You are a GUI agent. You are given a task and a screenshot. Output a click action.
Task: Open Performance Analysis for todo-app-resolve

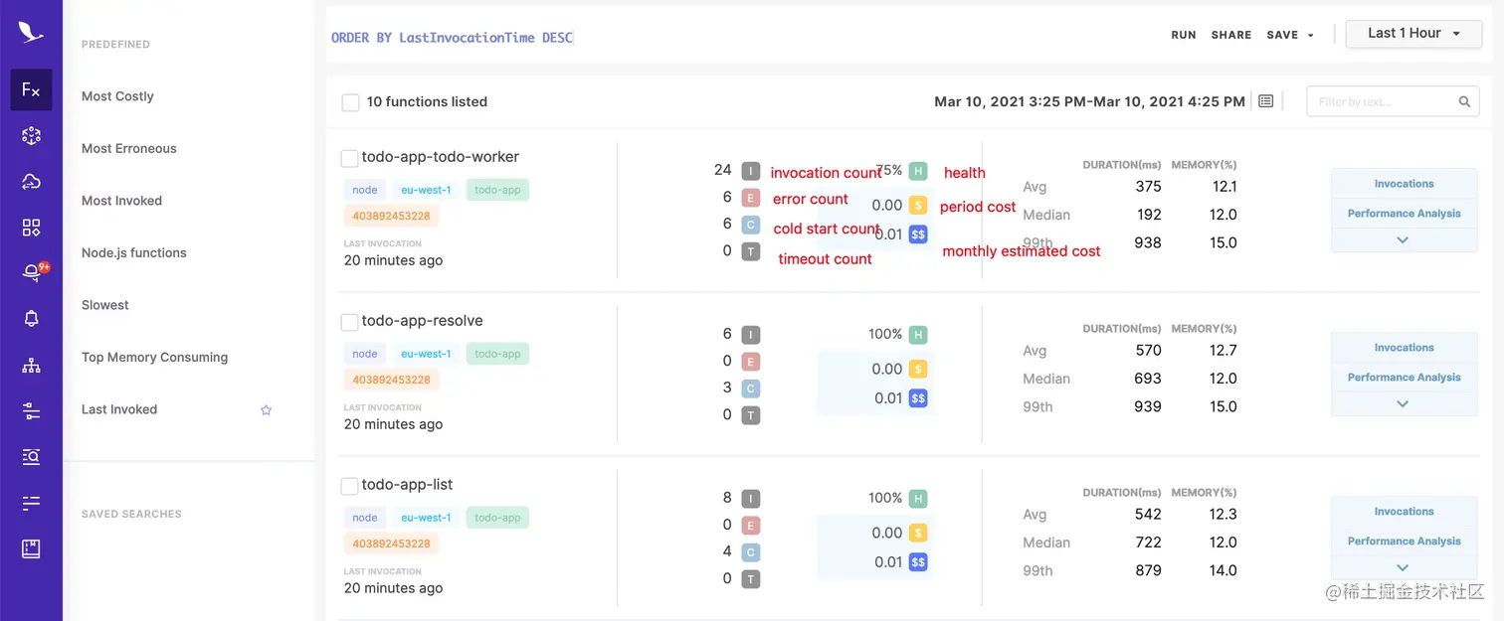tap(1404, 378)
